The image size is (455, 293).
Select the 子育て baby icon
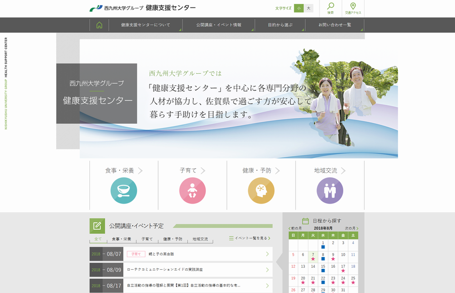point(193,190)
